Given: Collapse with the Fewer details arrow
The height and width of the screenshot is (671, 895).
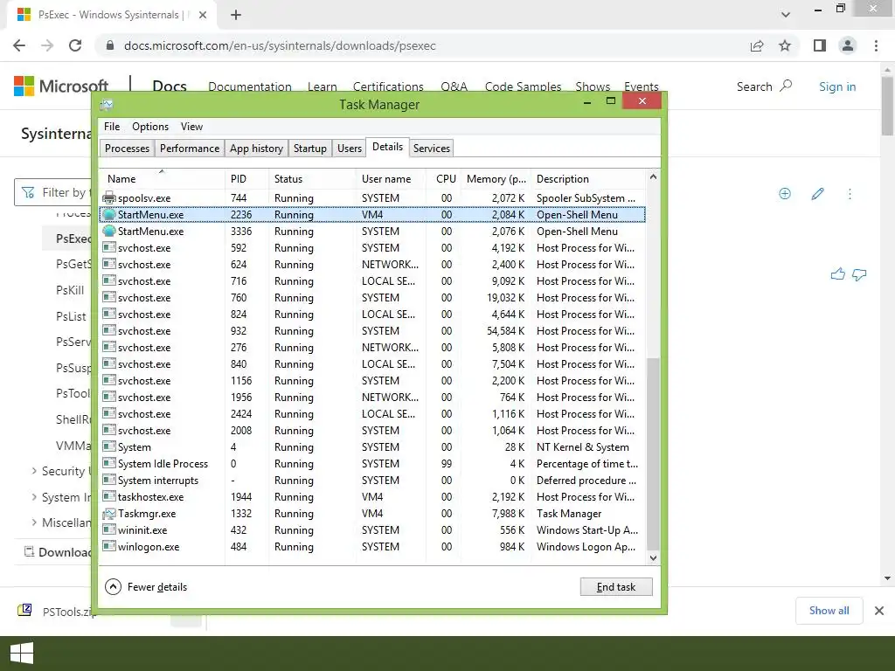Looking at the screenshot, I should [113, 586].
